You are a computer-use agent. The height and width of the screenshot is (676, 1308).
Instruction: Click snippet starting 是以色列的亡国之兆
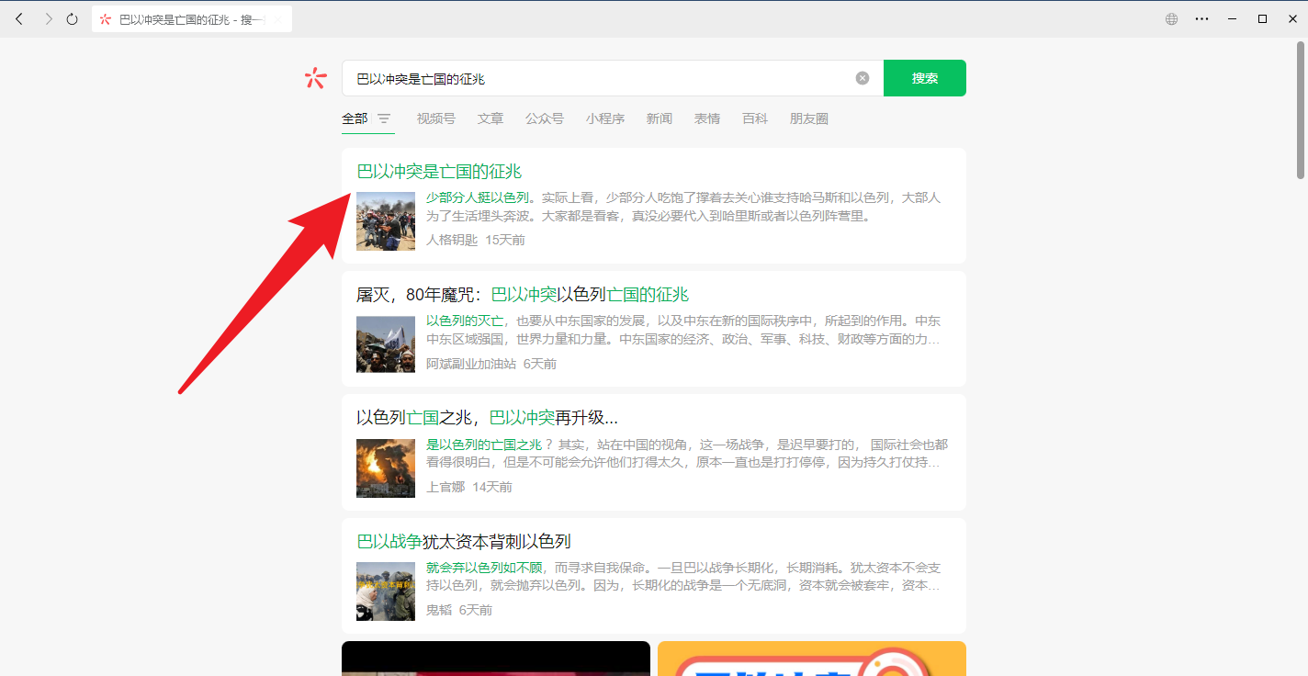click(x=687, y=453)
